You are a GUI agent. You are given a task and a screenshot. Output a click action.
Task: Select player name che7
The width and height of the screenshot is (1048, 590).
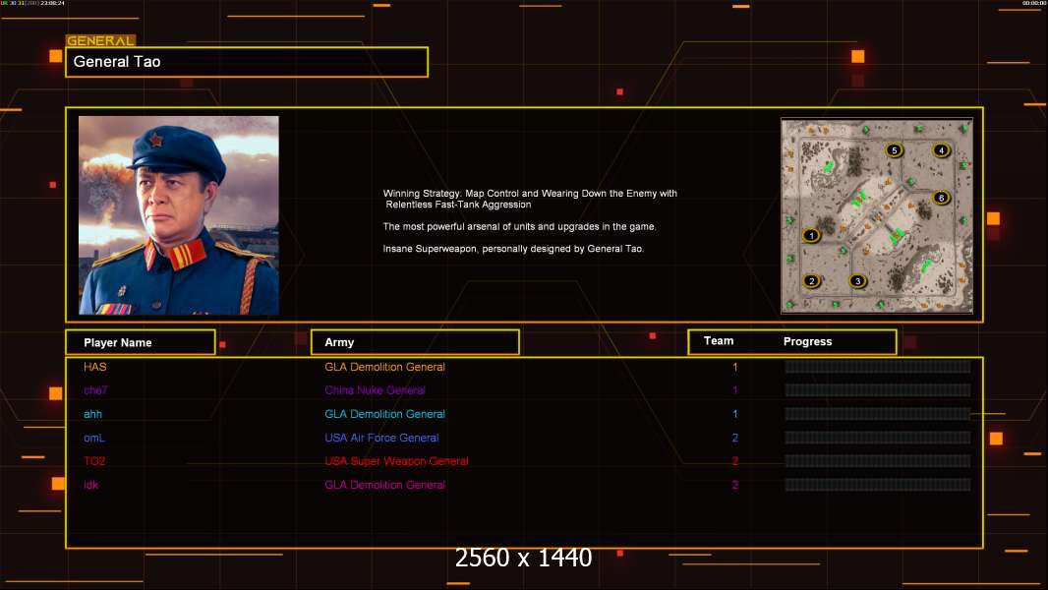(x=95, y=390)
